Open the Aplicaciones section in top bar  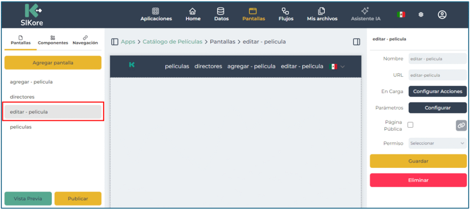(x=156, y=14)
